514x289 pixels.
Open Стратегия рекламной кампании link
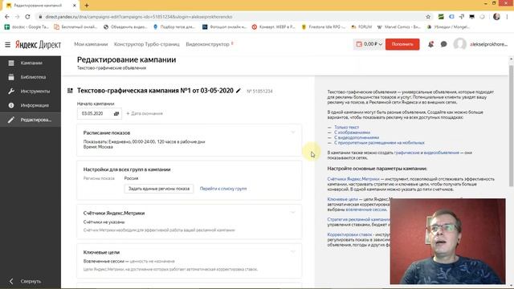(x=359, y=219)
